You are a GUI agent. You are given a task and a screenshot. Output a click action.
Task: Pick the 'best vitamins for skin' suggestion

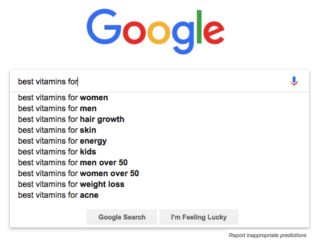pos(159,130)
